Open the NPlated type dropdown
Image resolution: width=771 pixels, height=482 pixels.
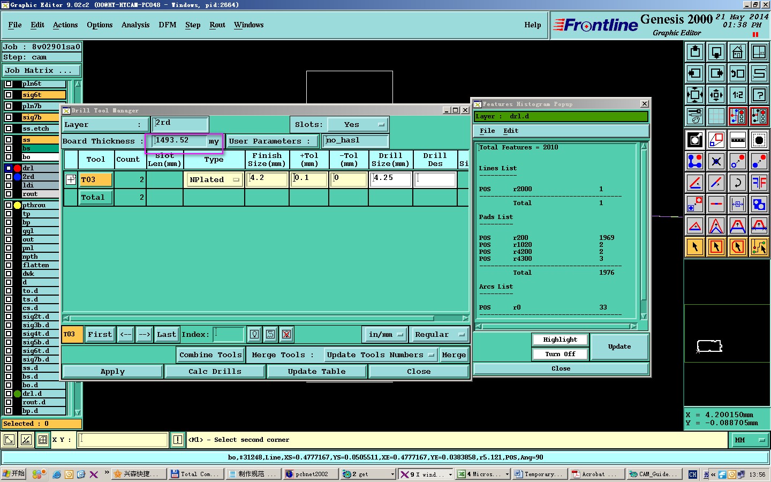tap(214, 179)
